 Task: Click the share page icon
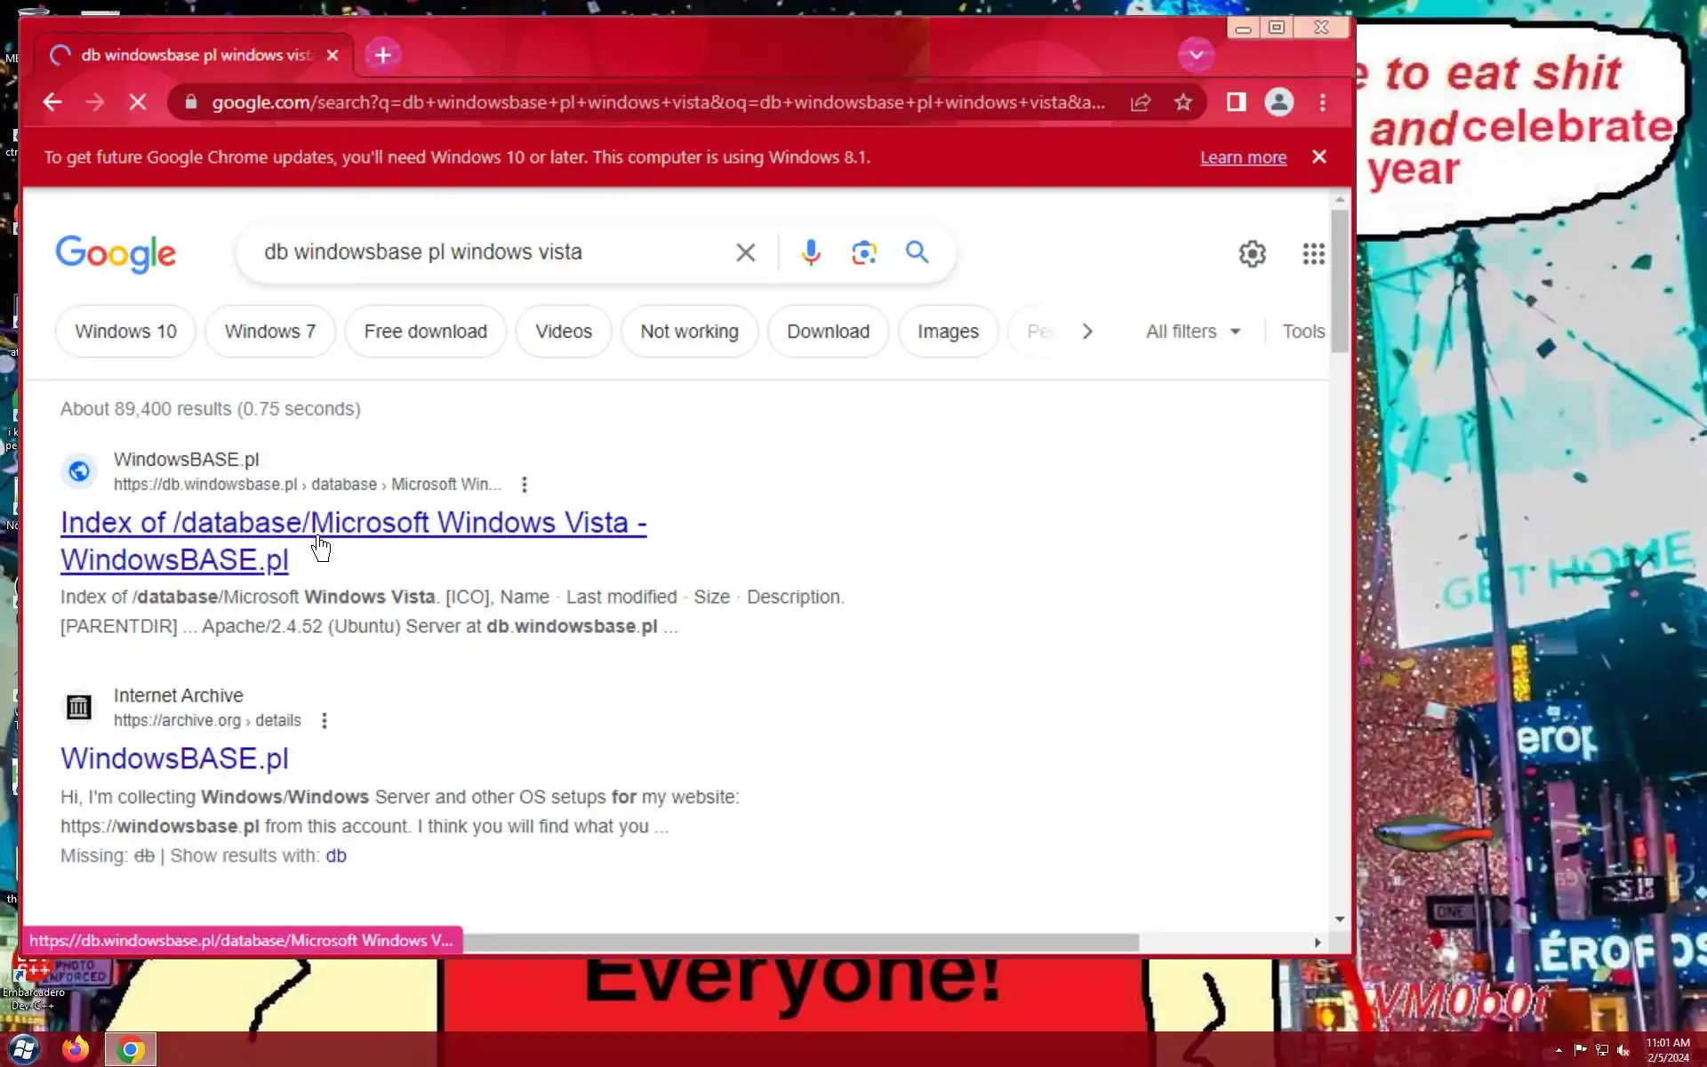pos(1141,102)
